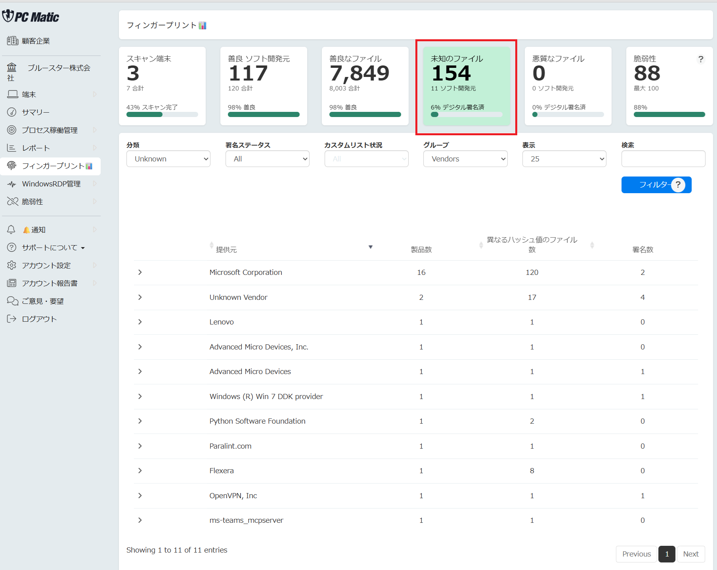The width and height of the screenshot is (717, 570).
Task: Go to the Next page
Action: click(x=691, y=554)
